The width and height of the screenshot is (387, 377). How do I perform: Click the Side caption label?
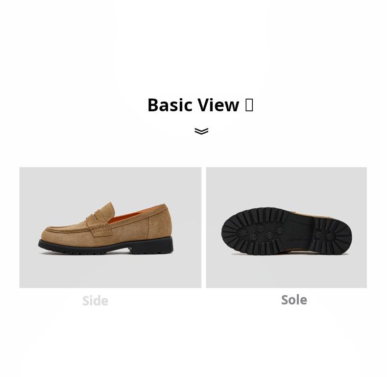click(x=95, y=301)
